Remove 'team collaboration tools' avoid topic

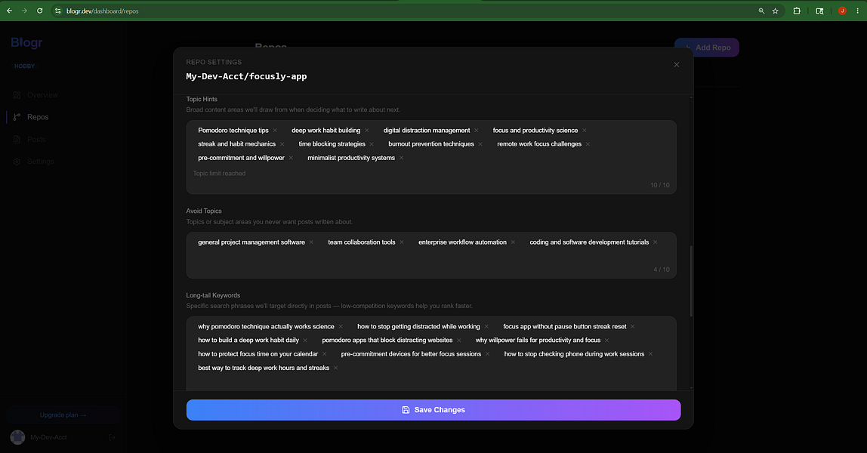point(402,242)
